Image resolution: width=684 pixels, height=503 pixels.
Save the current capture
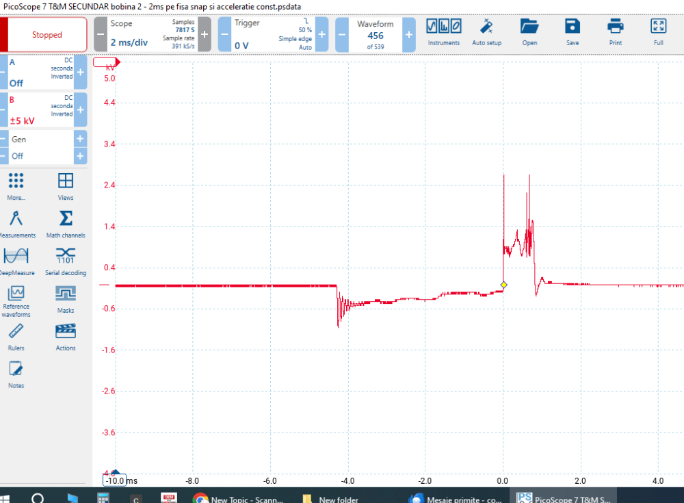pyautogui.click(x=572, y=33)
